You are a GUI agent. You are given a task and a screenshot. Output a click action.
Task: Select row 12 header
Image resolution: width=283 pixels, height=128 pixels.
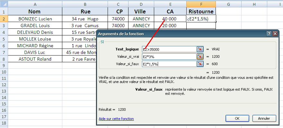pos(4,85)
